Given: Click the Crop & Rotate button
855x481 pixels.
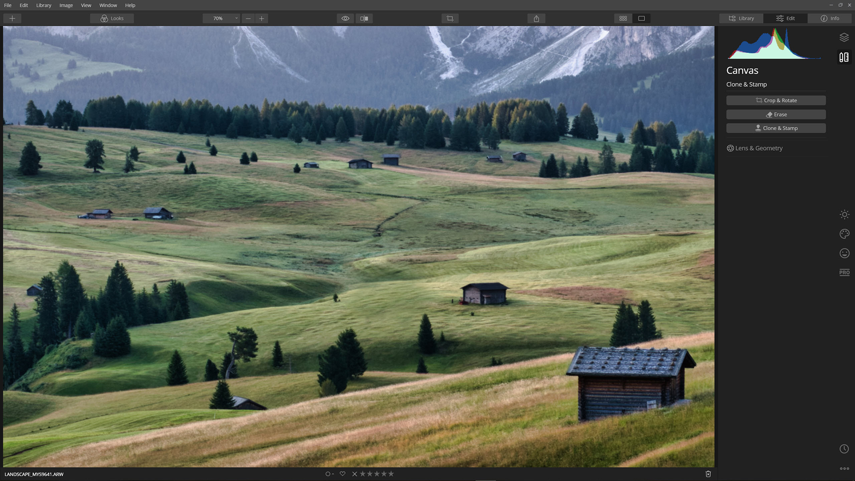Looking at the screenshot, I should (x=776, y=100).
